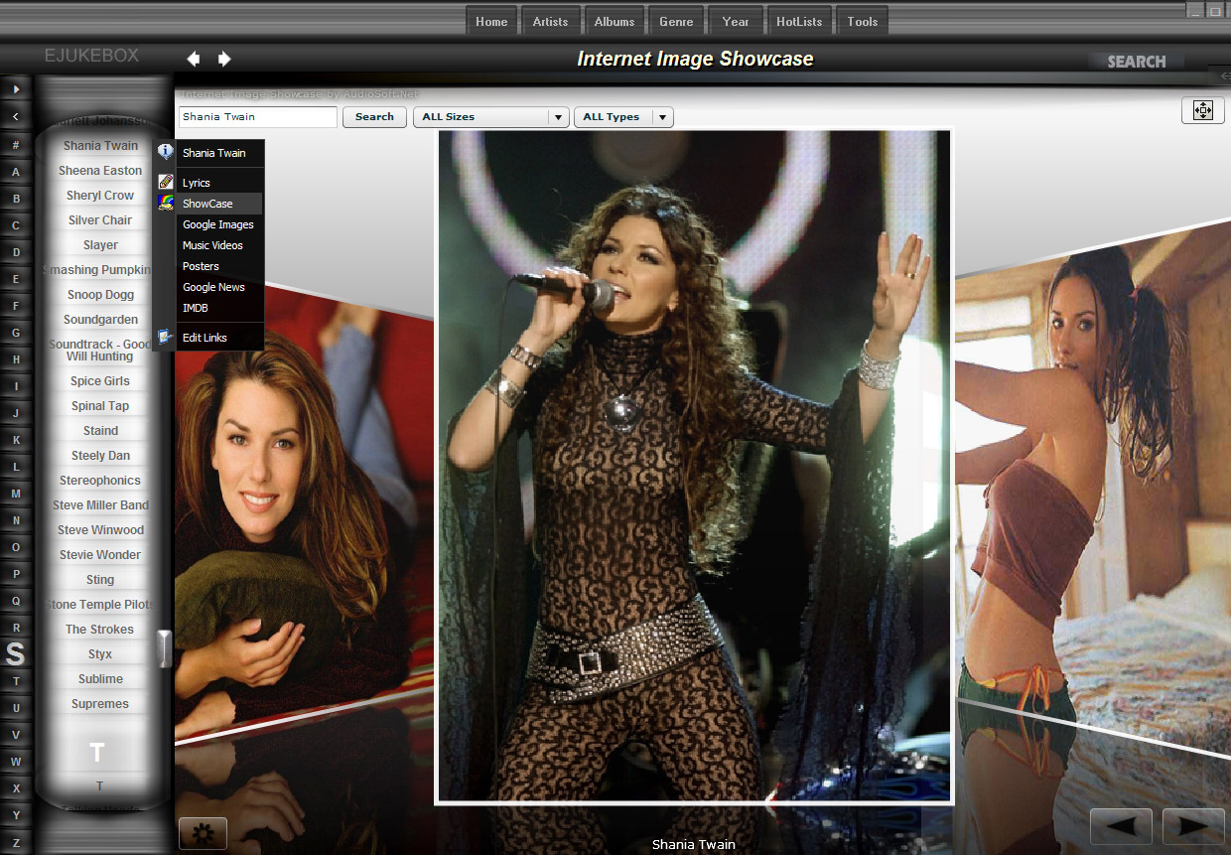The height and width of the screenshot is (855, 1231).
Task: Click the Shania Twain search field
Action: (258, 117)
